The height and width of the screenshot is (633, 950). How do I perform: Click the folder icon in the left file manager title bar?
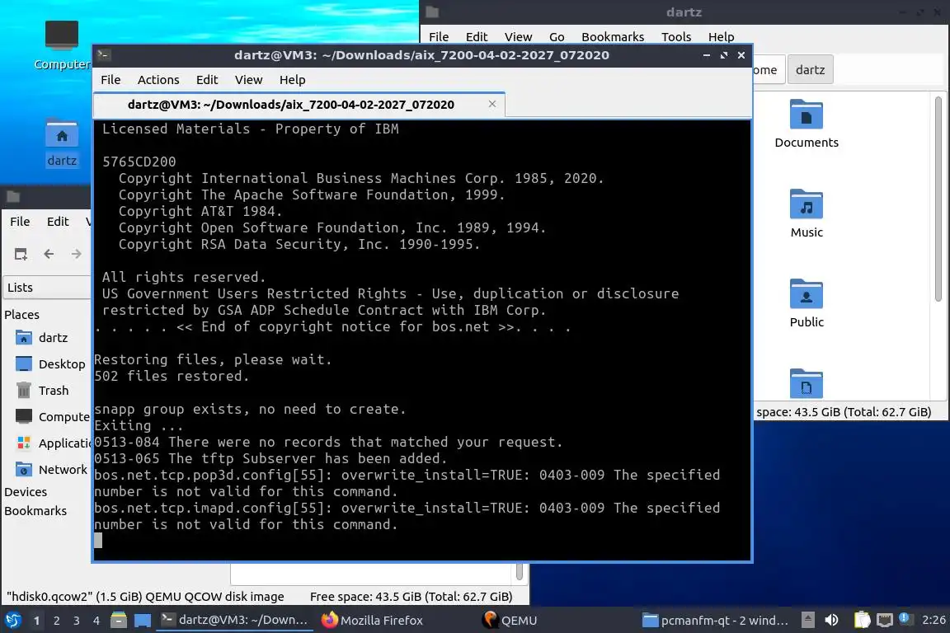click(12, 196)
